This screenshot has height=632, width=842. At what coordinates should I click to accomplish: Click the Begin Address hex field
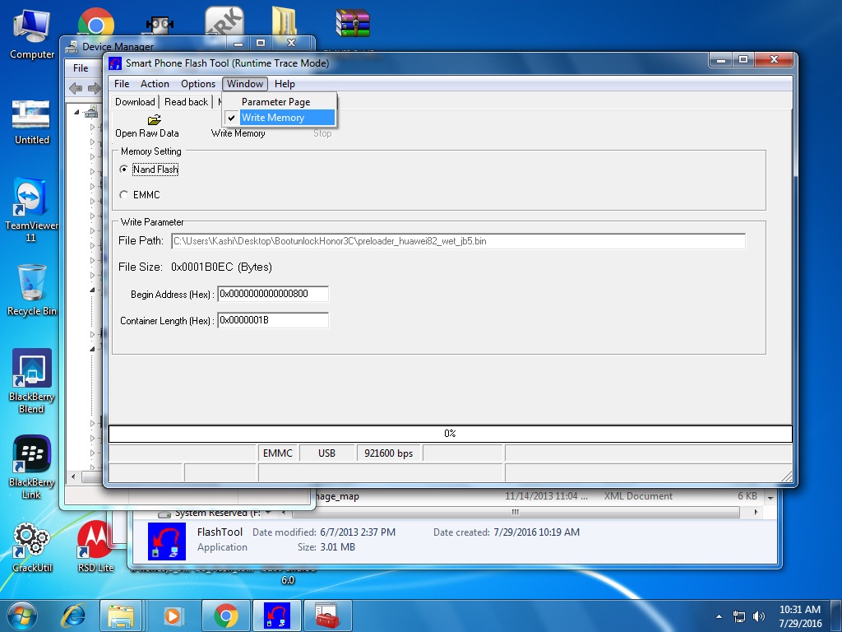[273, 294]
